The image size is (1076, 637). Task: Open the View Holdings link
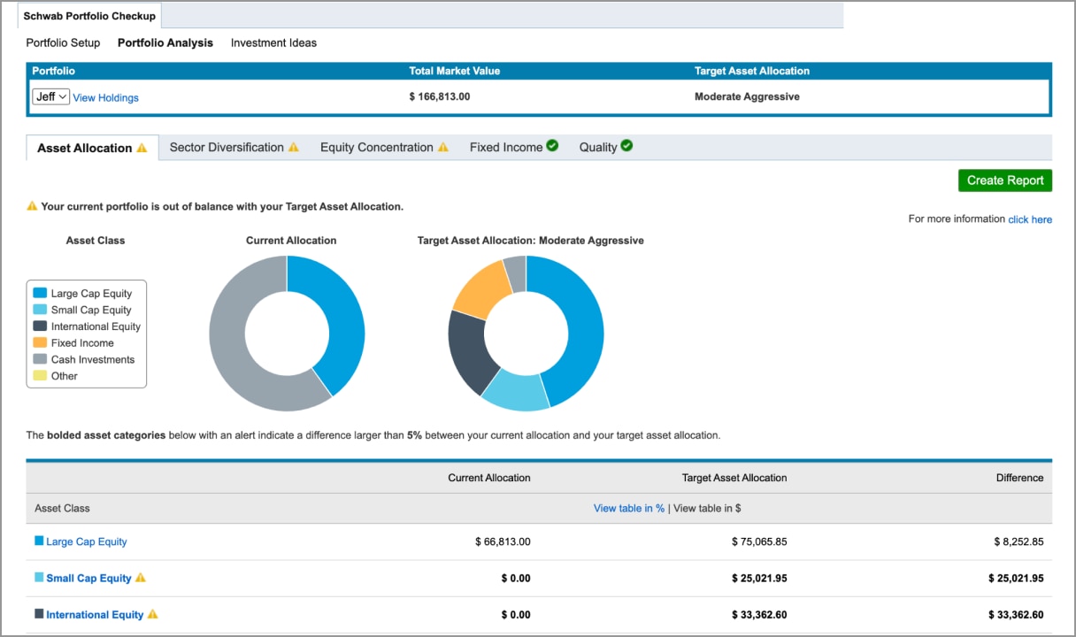pyautogui.click(x=105, y=98)
